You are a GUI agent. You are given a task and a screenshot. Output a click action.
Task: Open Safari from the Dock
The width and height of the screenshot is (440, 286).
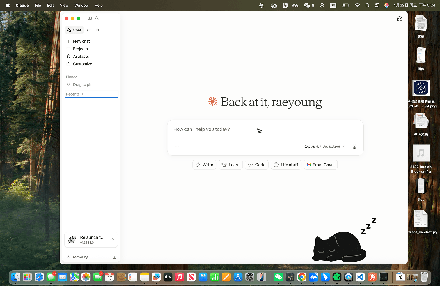[39, 277]
